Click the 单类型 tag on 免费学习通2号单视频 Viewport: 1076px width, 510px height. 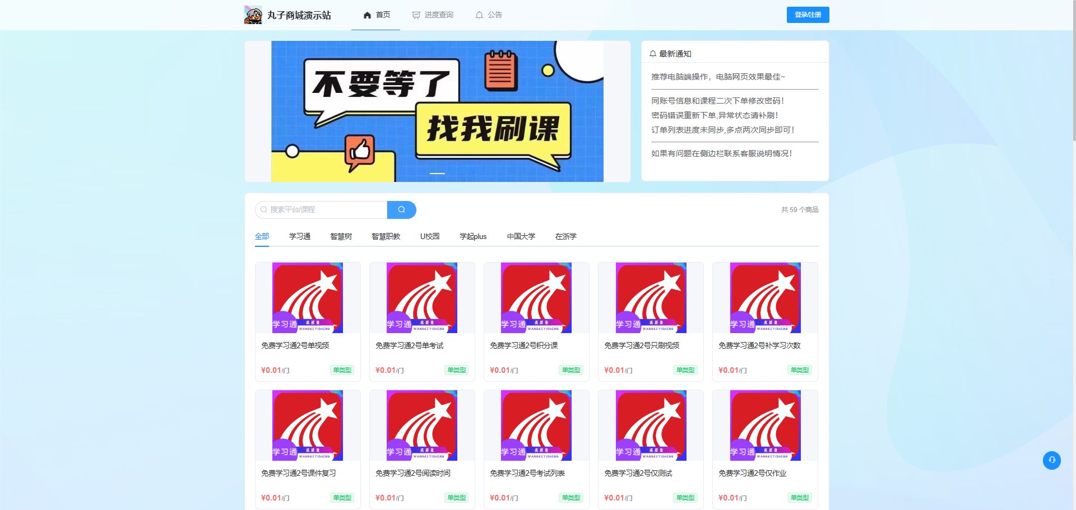342,370
